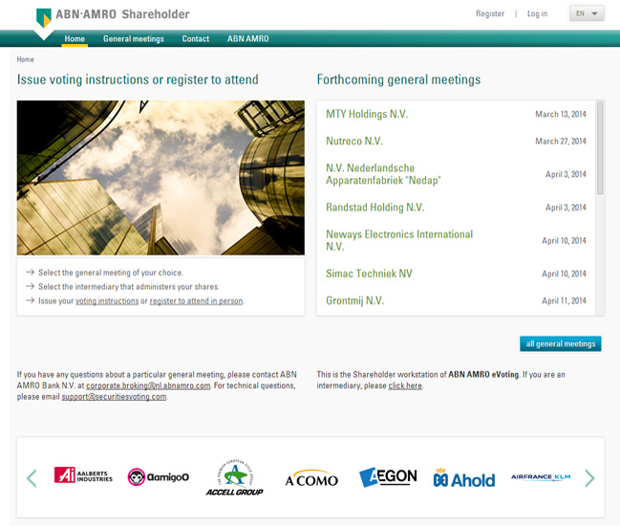Viewport: 620px width, 529px height.
Task: Open Grontmij N.V. meeting
Action: pyautogui.click(x=354, y=300)
